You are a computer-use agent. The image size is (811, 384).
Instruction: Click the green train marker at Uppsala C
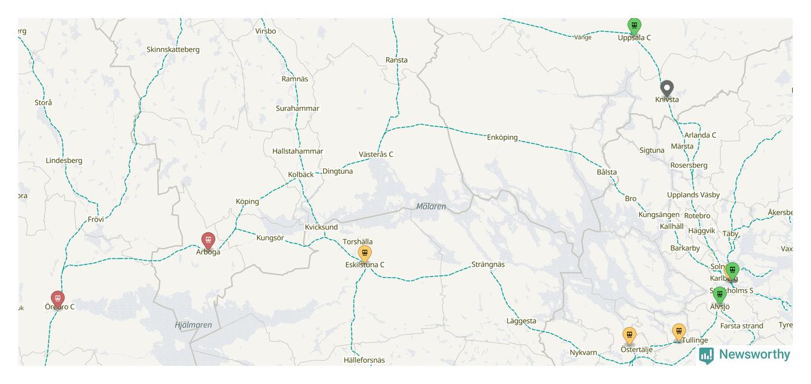[x=634, y=26]
